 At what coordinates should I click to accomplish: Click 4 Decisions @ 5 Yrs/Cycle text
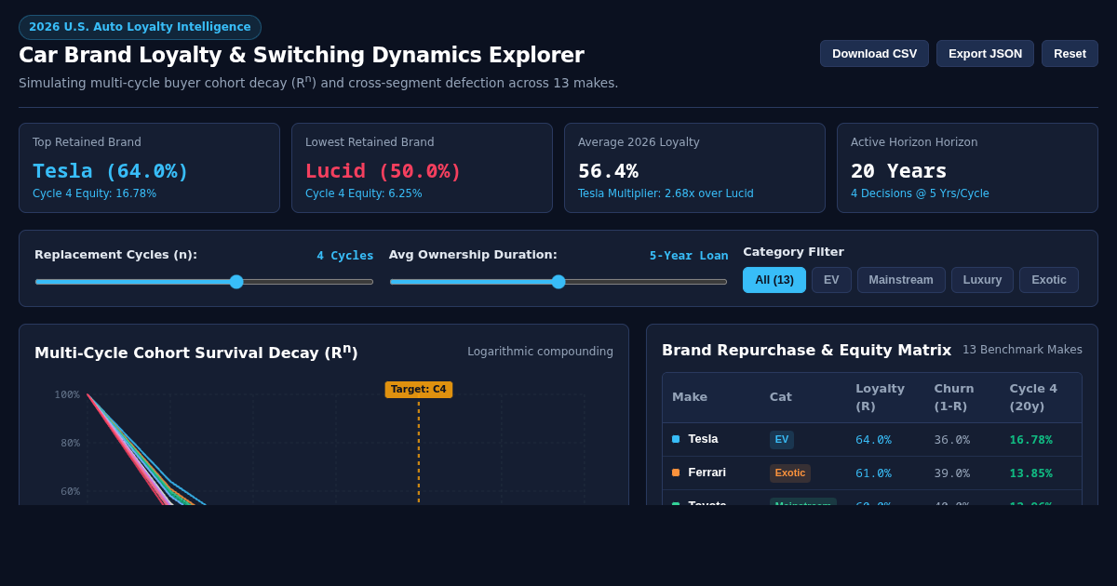(x=920, y=193)
